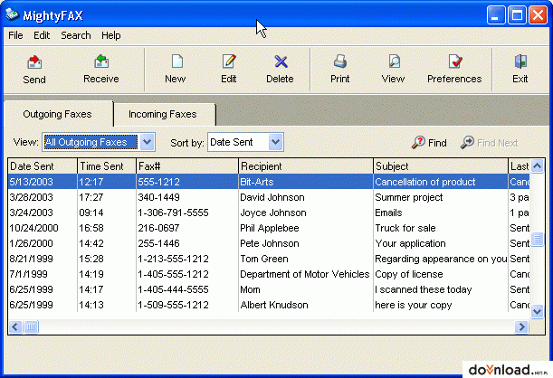
Task: Select Department of Motor Vehicles row
Action: (269, 274)
